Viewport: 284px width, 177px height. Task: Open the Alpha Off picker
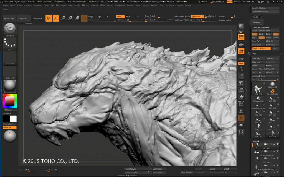click(x=10, y=58)
